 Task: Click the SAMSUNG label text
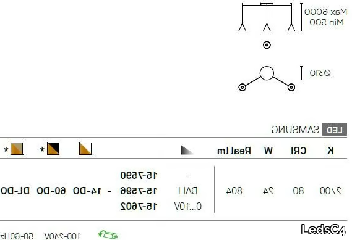[295, 130]
